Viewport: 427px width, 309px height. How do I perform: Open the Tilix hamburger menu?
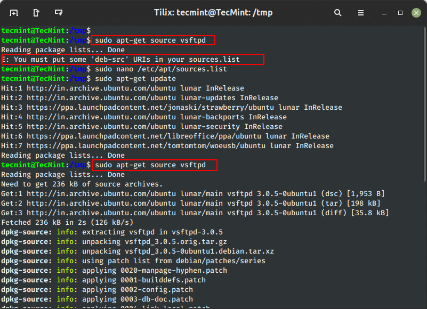tap(360, 13)
